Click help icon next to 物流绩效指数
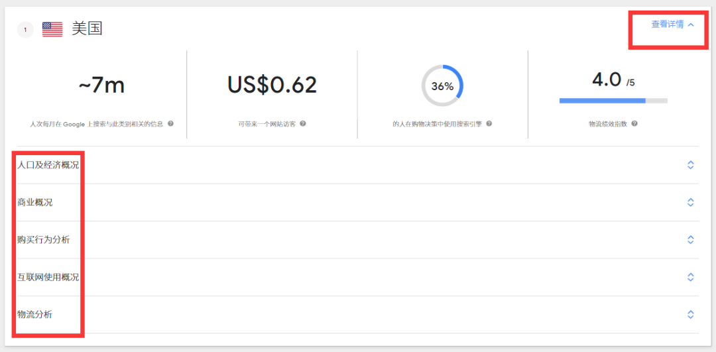 pos(634,123)
